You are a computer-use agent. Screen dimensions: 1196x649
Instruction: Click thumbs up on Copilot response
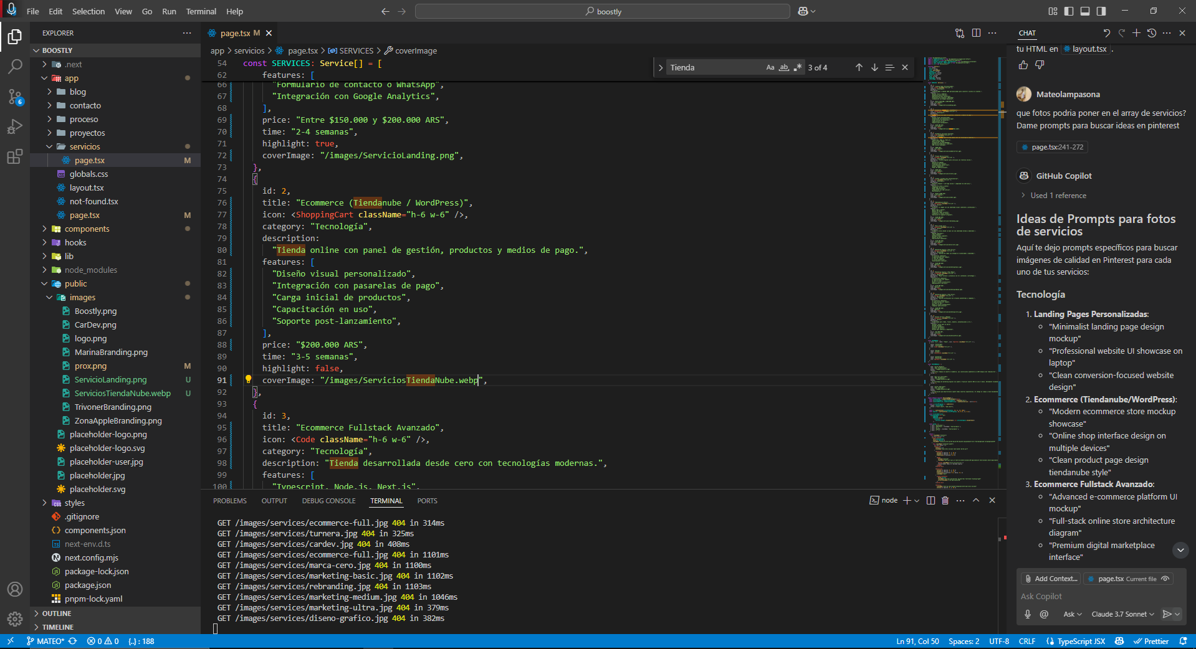pyautogui.click(x=1023, y=65)
